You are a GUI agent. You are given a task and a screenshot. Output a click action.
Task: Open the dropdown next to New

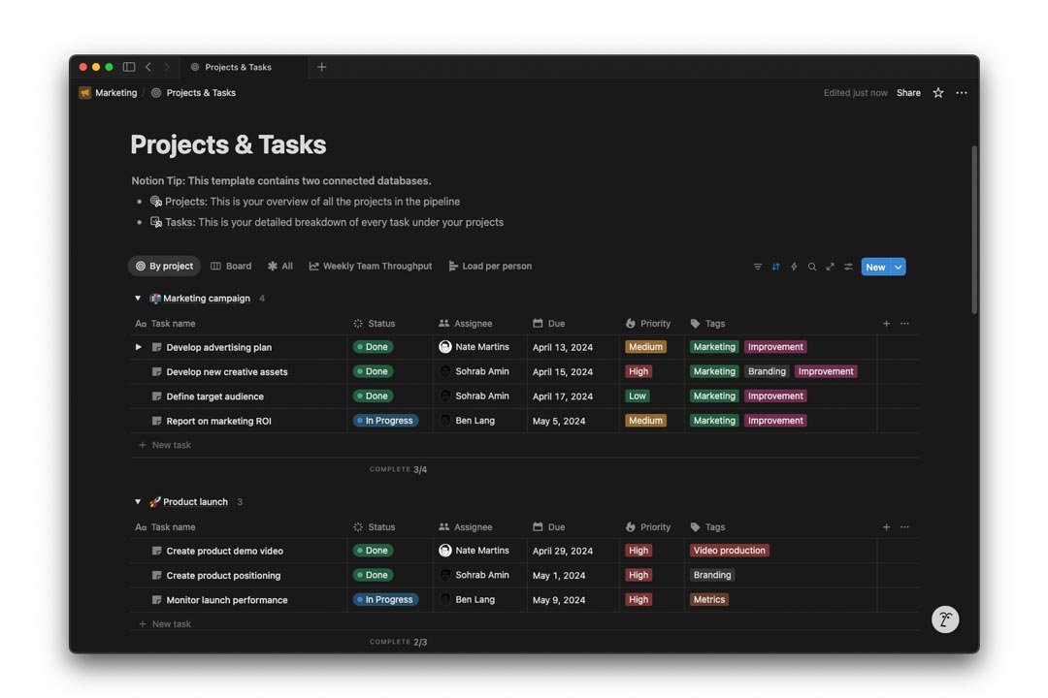pos(898,266)
